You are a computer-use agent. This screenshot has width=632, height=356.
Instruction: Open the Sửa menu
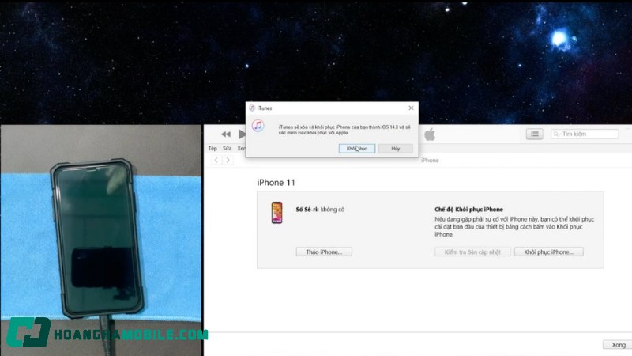[x=228, y=148]
